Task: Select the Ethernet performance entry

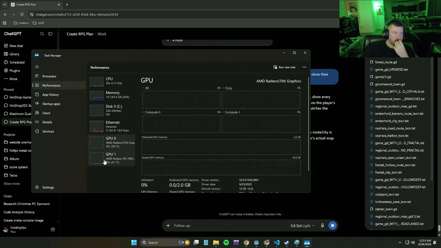Action: 112,126
